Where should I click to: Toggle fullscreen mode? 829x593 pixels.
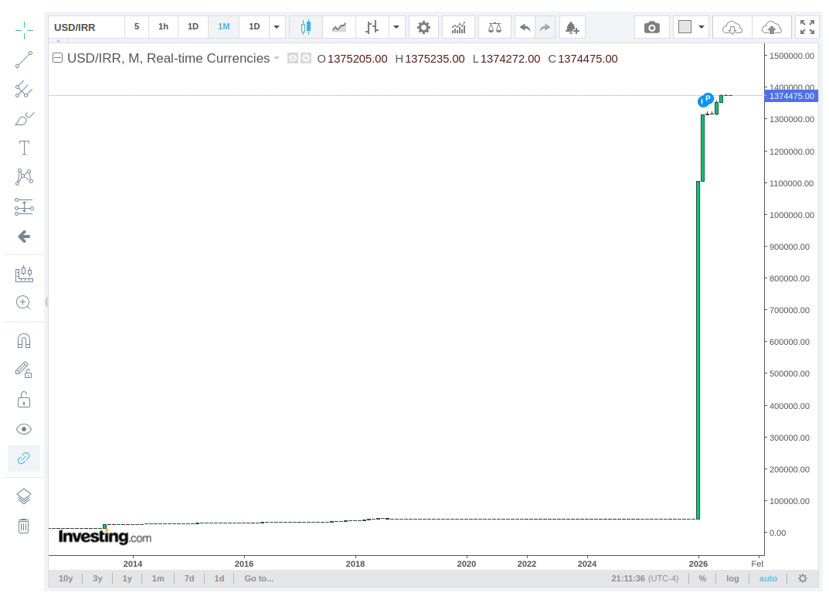click(807, 27)
